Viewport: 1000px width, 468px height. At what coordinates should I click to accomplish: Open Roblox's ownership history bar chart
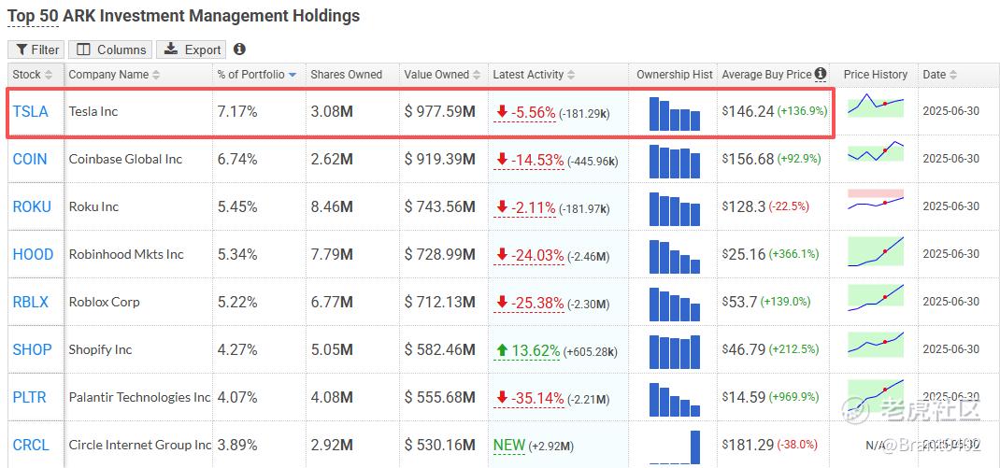click(x=675, y=304)
